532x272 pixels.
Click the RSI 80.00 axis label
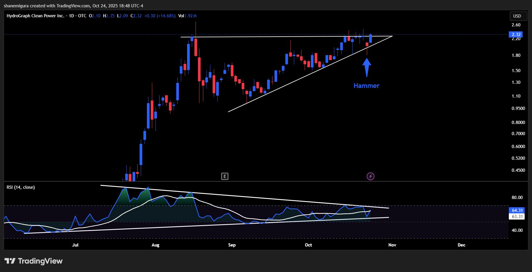coord(517,198)
